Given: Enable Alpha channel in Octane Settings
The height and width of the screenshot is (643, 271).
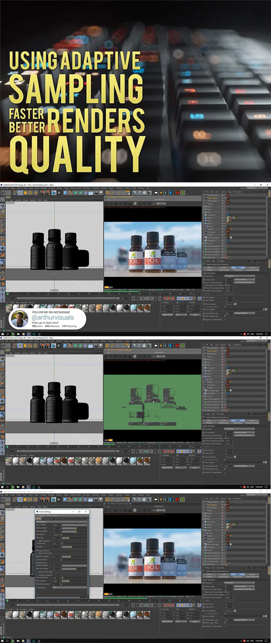Looking at the screenshot, I should point(37,551).
